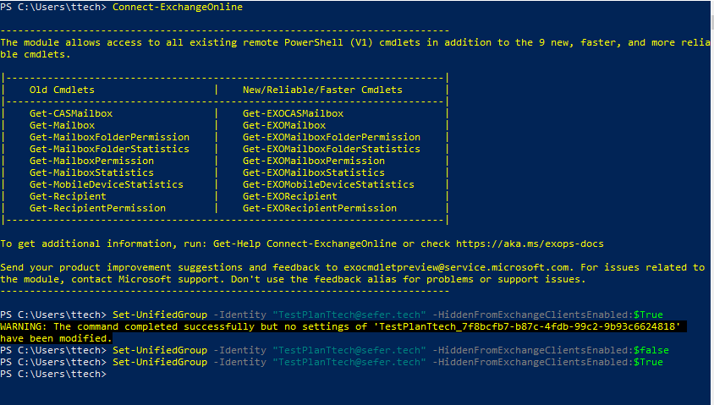Viewport: 714px width, 405px height.
Task: Click the empty prompt on the last line
Action: 118,374
